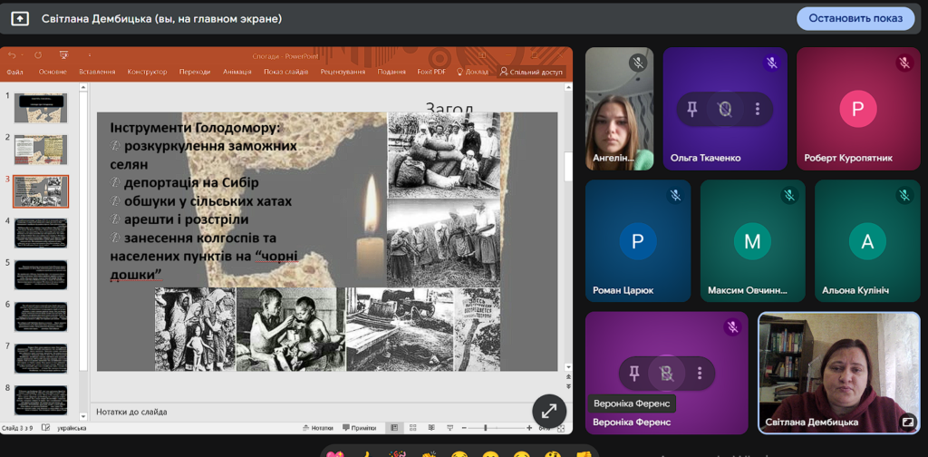This screenshot has width=928, height=457.
Task: Adjust the zoom slider in the status bar
Action: pos(487,428)
